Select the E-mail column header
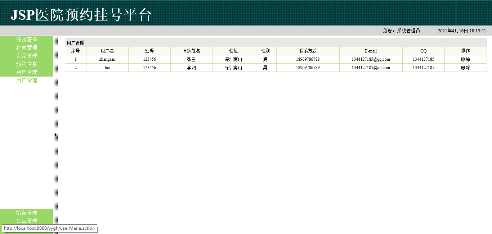Image resolution: width=492 pixels, height=234 pixels. (x=371, y=51)
